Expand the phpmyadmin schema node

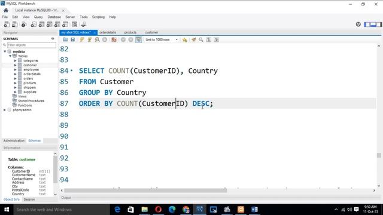pyautogui.click(x=5, y=110)
